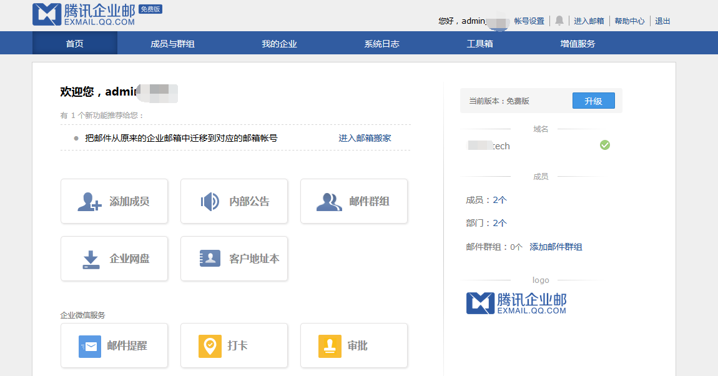
Task: Click the green domain verified checkmark
Action: click(x=605, y=145)
